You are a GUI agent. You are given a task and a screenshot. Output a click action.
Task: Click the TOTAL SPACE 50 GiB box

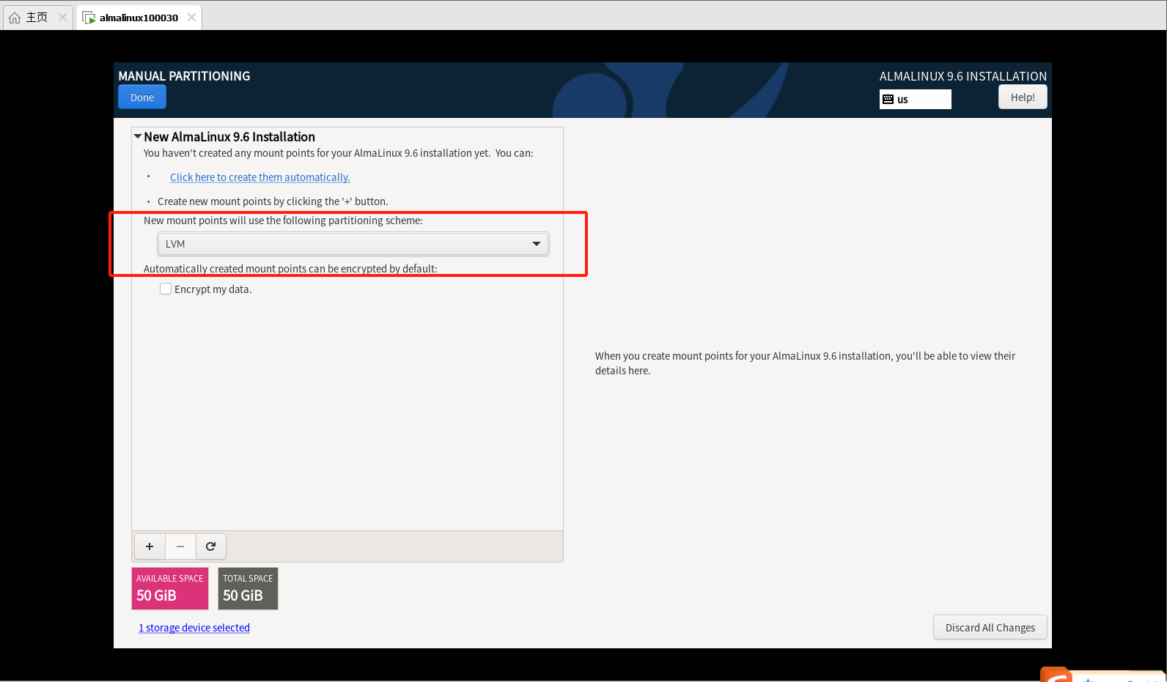[x=248, y=588]
